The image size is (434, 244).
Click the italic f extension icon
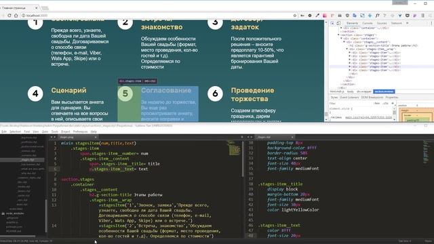point(377,16)
